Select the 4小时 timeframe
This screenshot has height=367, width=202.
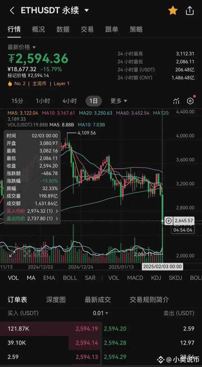coord(70,101)
